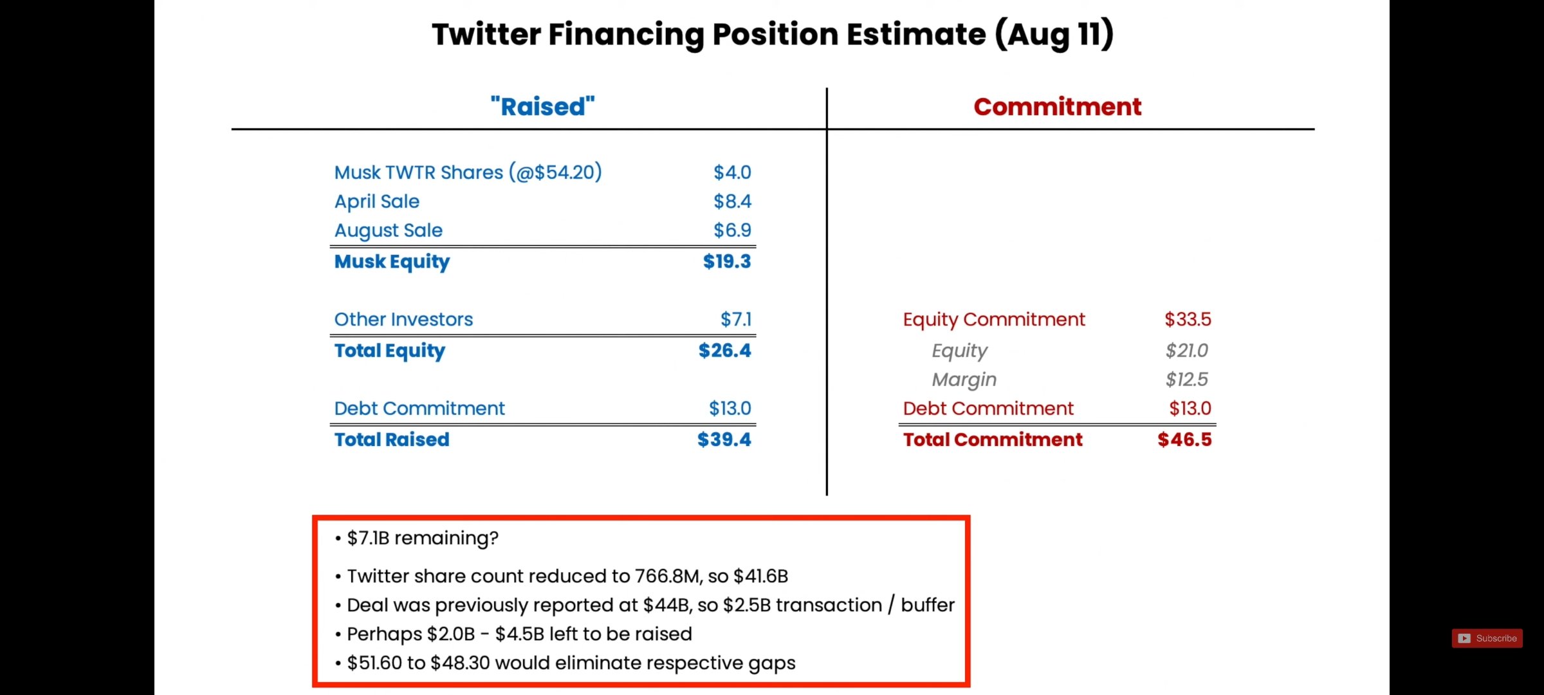Click the "Other Investors" row label
This screenshot has height=695, width=1544.
(x=403, y=319)
